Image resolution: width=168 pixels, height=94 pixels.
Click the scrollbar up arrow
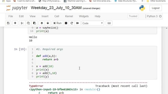[166, 28]
